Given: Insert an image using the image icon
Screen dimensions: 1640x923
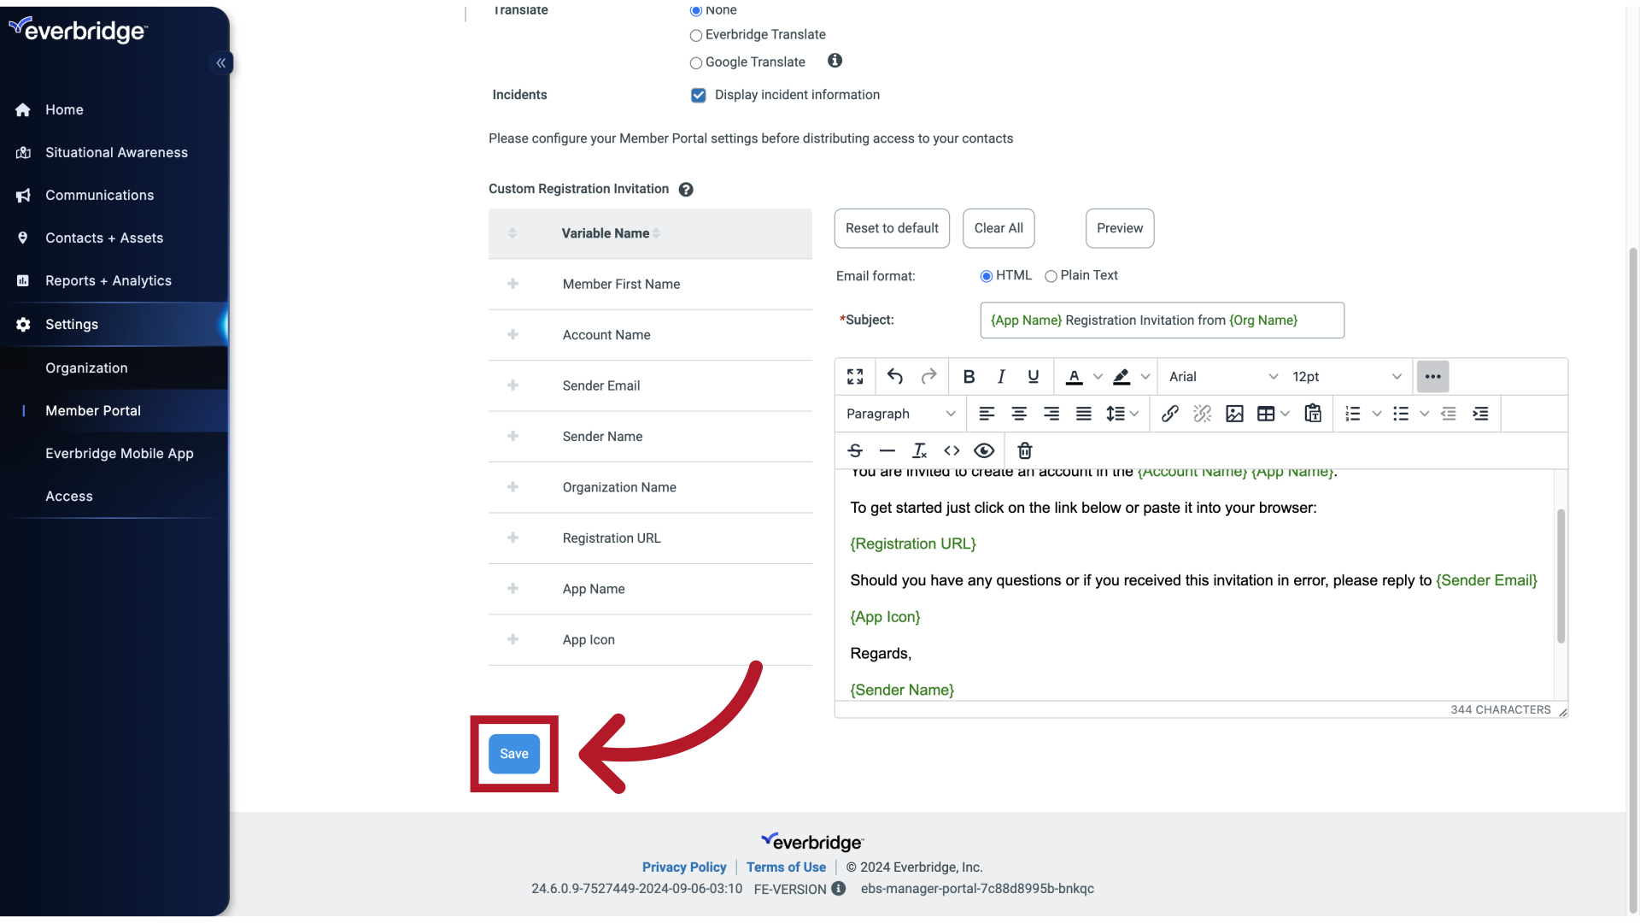Looking at the screenshot, I should pos(1235,414).
